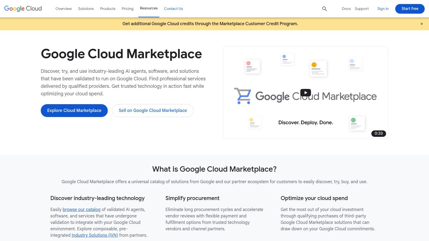Open the Support link
This screenshot has width=429, height=241.
point(361,9)
